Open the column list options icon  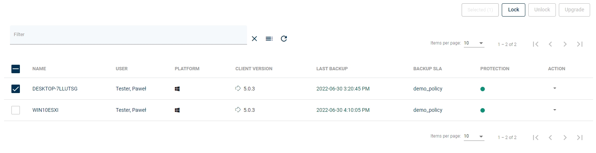pyautogui.click(x=269, y=39)
